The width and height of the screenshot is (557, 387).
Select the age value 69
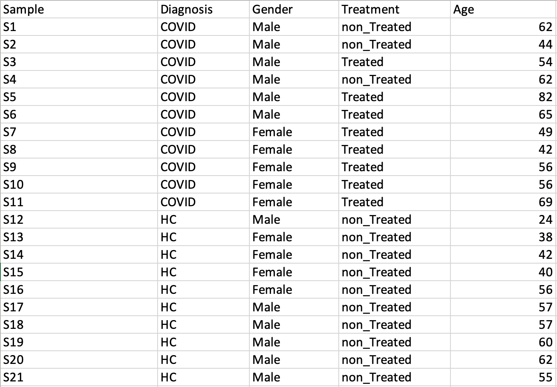tap(545, 202)
